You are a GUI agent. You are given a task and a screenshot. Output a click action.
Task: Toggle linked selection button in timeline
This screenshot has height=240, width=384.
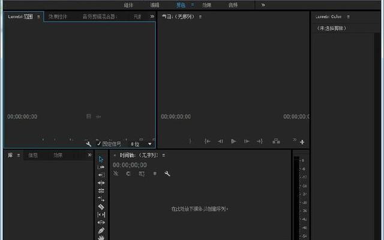[142, 173]
